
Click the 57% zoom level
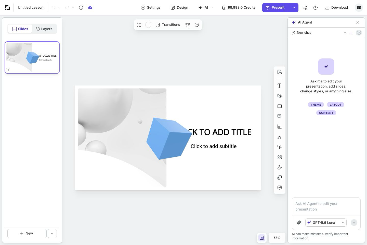pos(277,238)
